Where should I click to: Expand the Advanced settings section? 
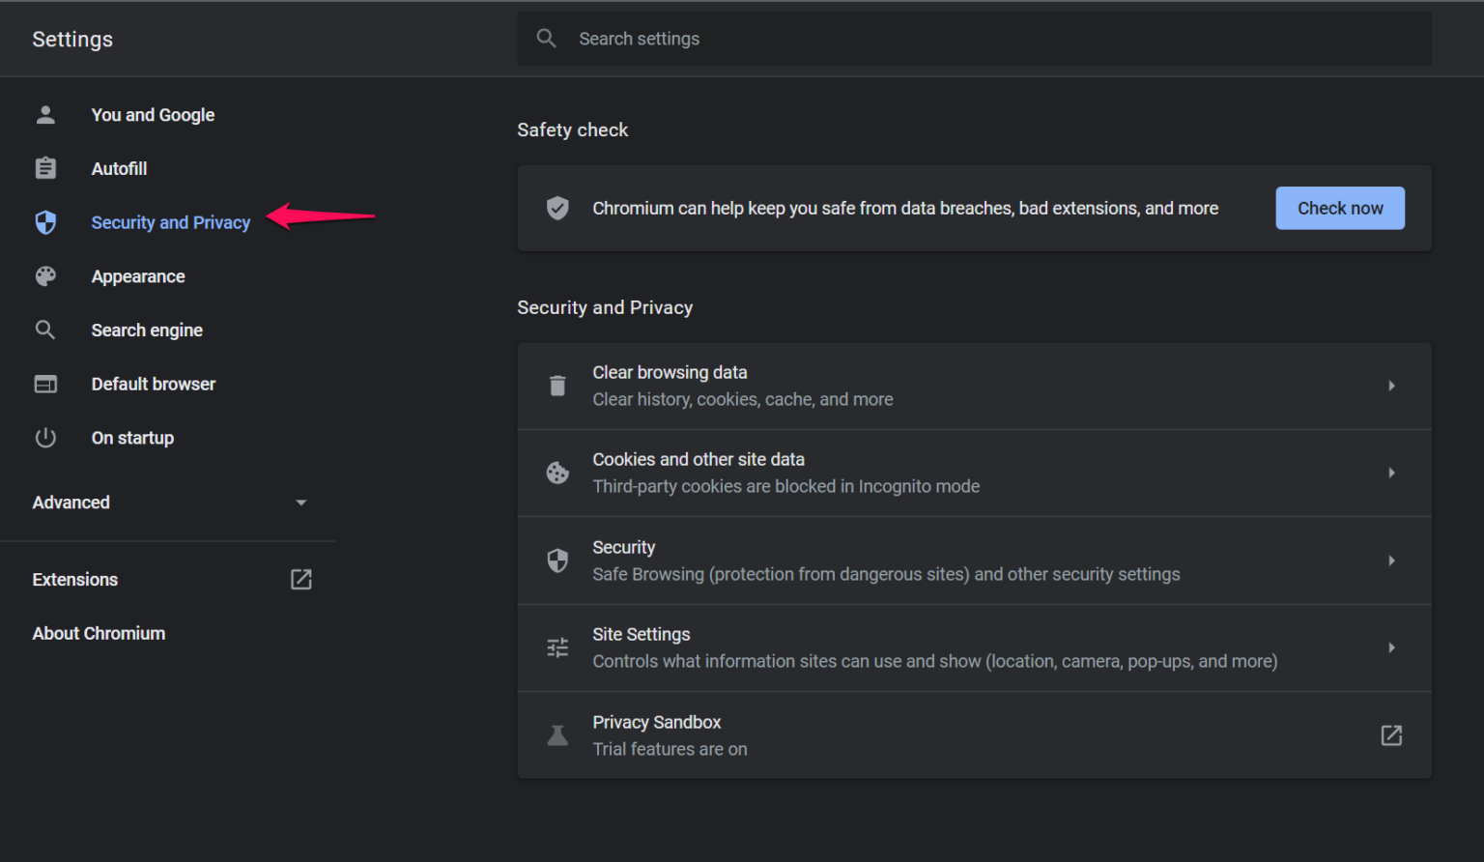pos(300,503)
